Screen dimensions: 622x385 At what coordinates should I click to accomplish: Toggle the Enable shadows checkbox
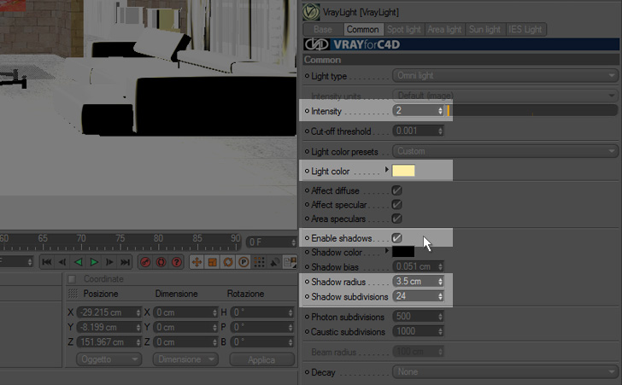click(x=396, y=238)
